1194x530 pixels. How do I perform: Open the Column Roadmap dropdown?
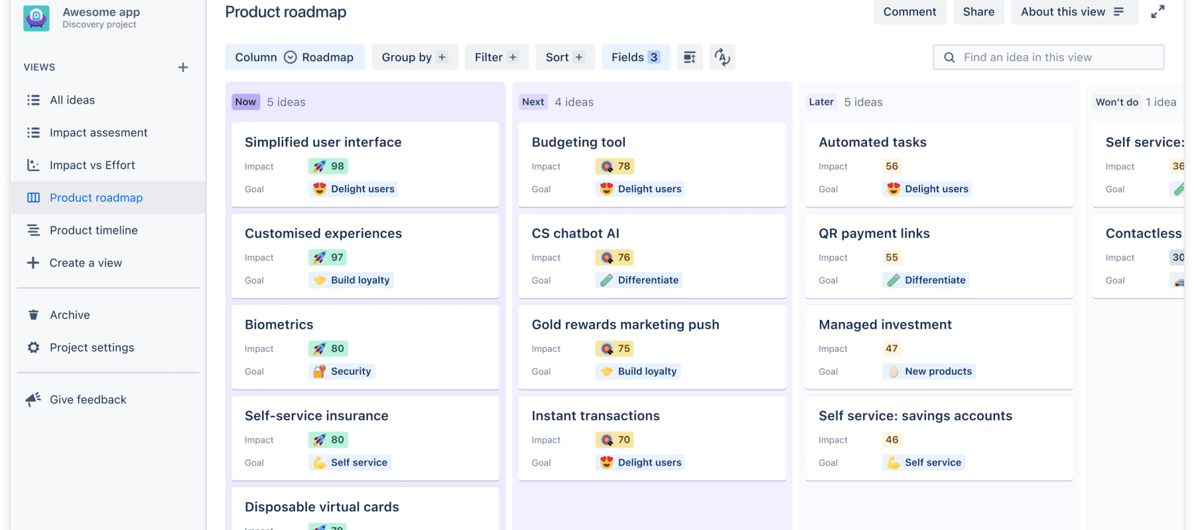pyautogui.click(x=295, y=58)
